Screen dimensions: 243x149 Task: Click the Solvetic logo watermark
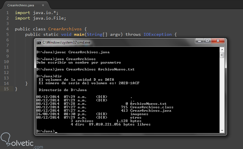point(21,140)
